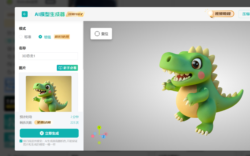Click the pink negative axis gizmo dot
The width and height of the screenshot is (250, 156).
(93, 136)
